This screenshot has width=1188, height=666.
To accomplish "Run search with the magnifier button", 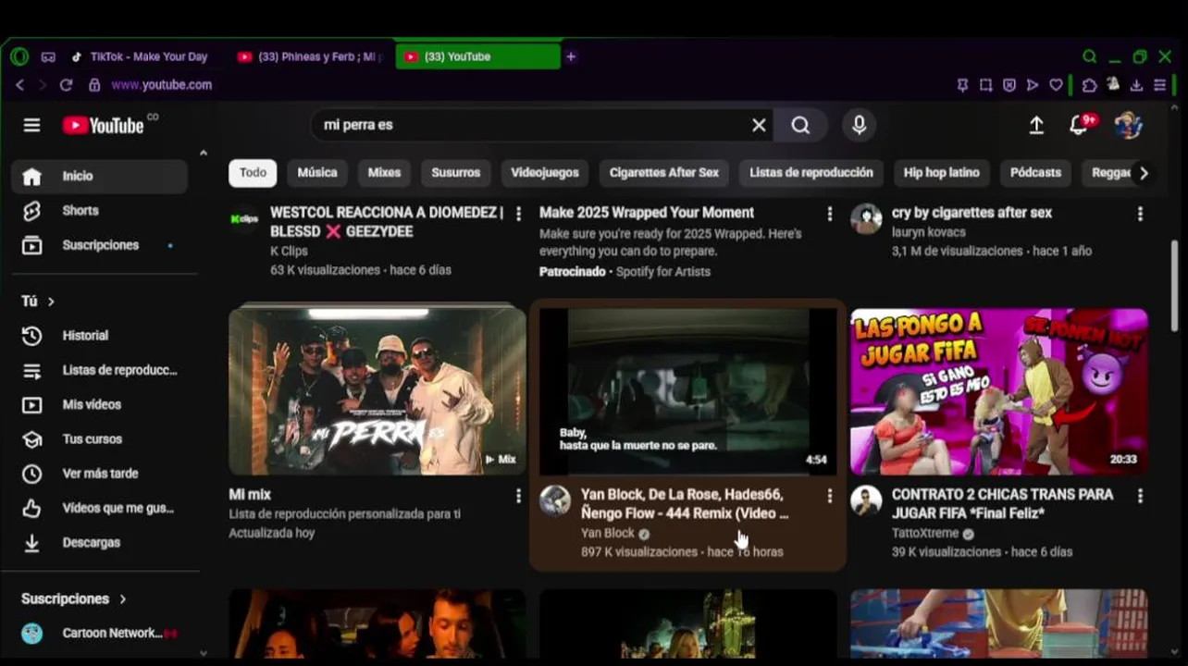I will coord(801,125).
